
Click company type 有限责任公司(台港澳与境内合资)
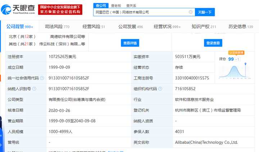point(77,99)
